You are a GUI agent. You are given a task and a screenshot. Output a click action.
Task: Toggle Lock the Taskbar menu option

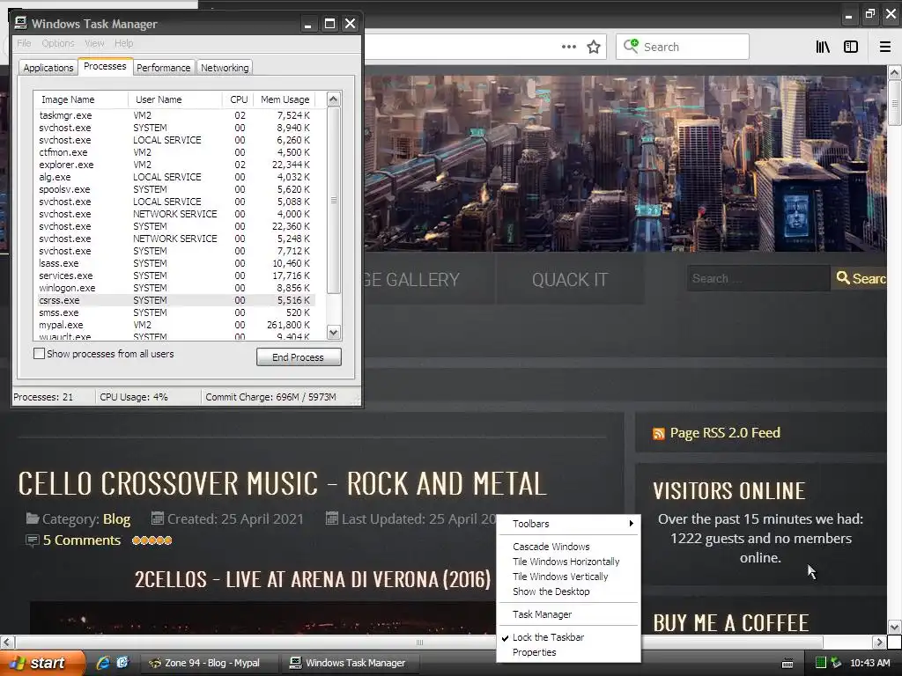coord(548,637)
